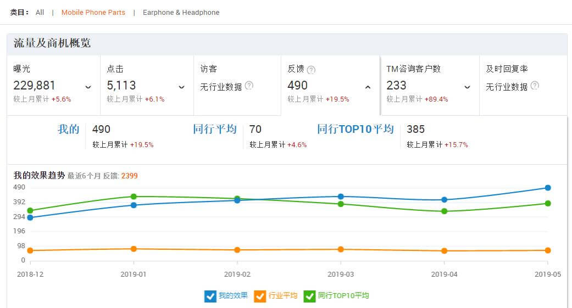Image resolution: width=572 pixels, height=308 pixels.
Task: Select Mobile Phone Parts category
Action: (x=93, y=13)
